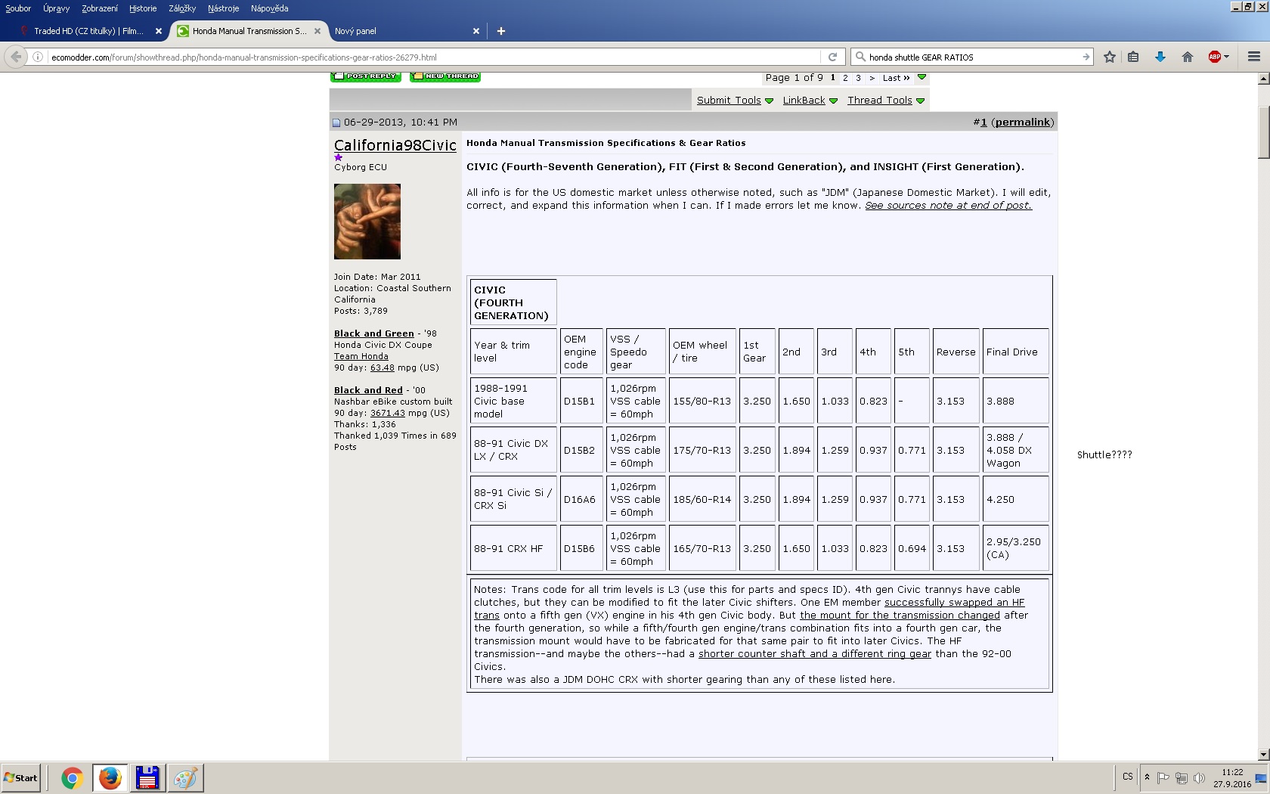Open the Firefox hamburger menu
1270x794 pixels.
[1253, 57]
